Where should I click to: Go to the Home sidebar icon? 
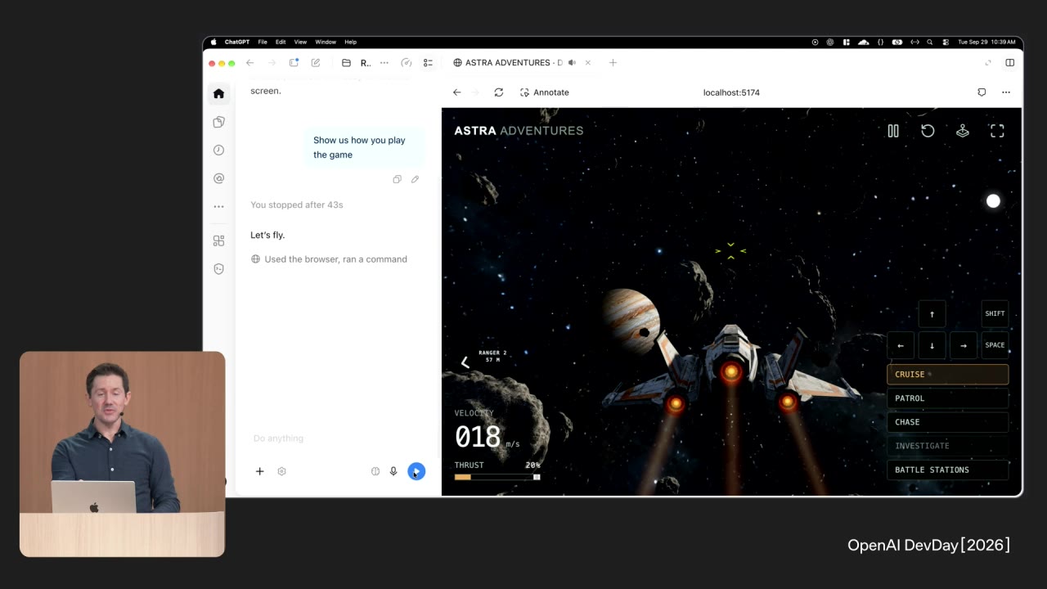pos(218,93)
